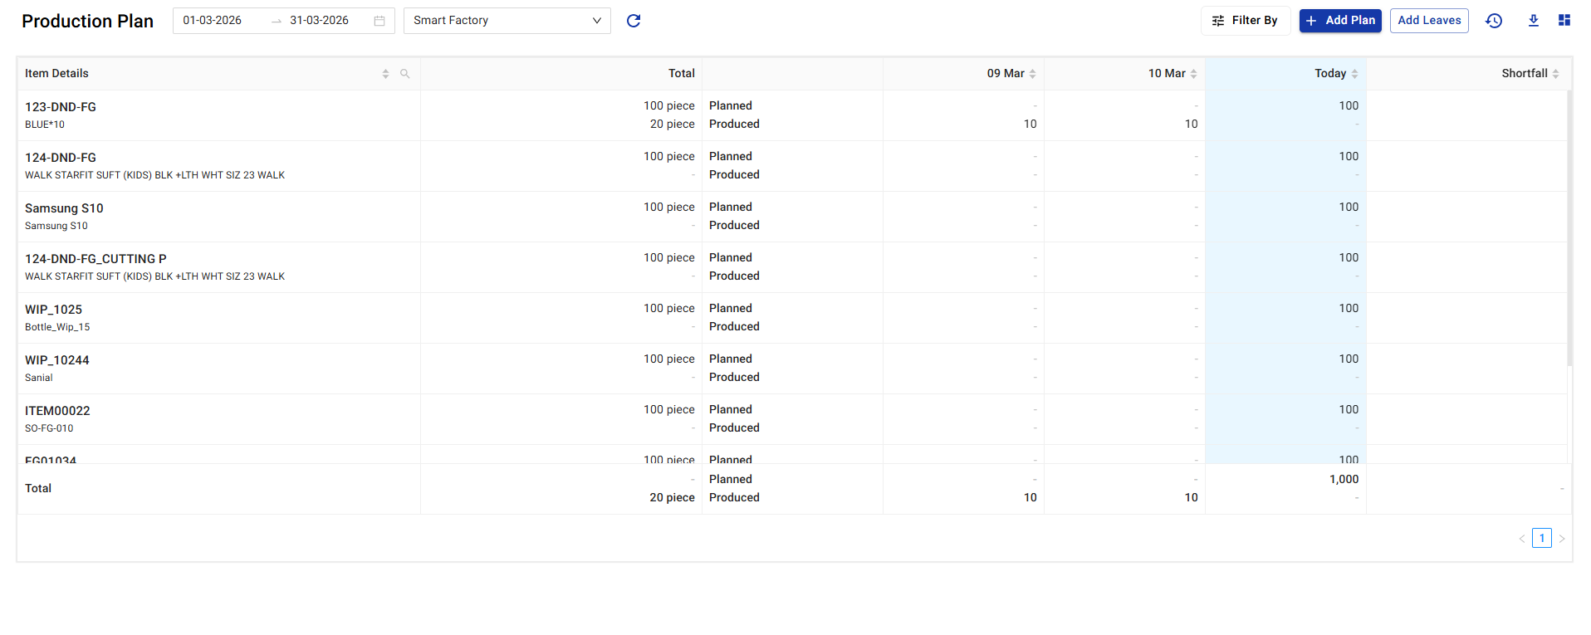
Task: Sort by the Item Details sort arrows
Action: click(385, 74)
